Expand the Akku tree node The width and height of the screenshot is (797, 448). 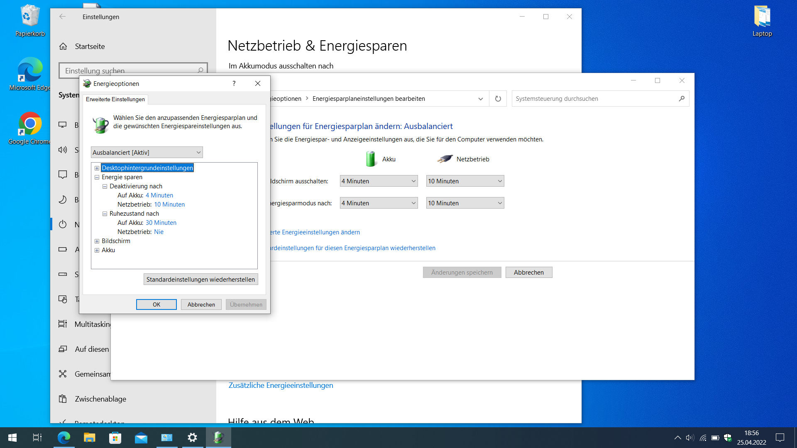pos(97,250)
